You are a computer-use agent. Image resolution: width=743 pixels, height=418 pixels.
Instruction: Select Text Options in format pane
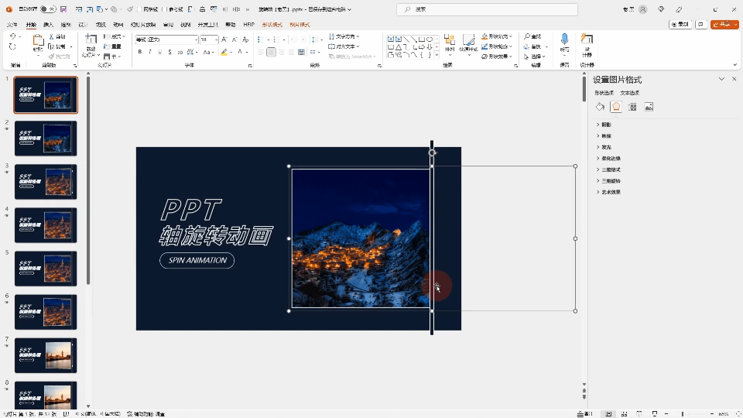click(x=630, y=93)
